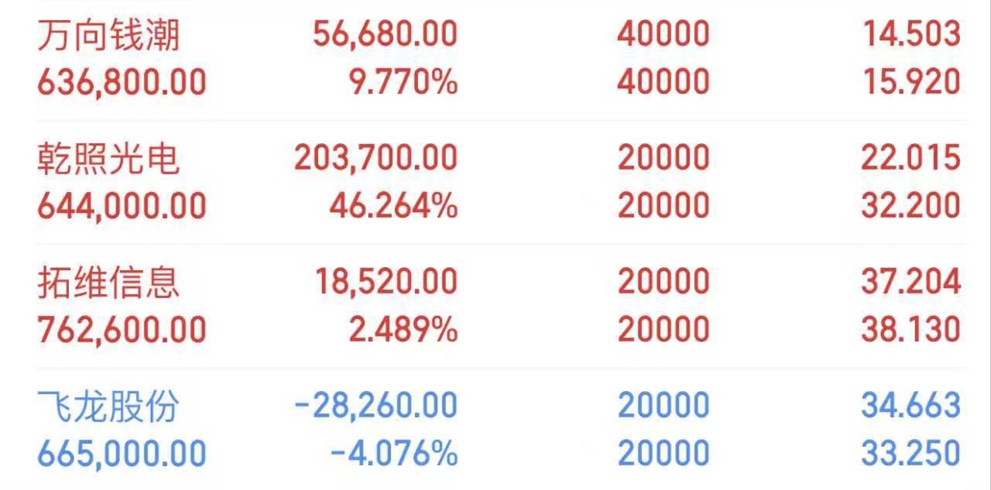Open the 万向钱潮 stock holding
Image resolution: width=991 pixels, height=490 pixels.
click(x=108, y=35)
